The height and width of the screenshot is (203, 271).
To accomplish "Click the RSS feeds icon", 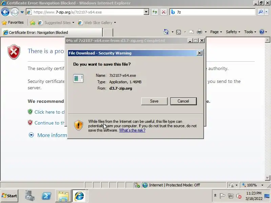I will pyautogui.click(x=179, y=32).
